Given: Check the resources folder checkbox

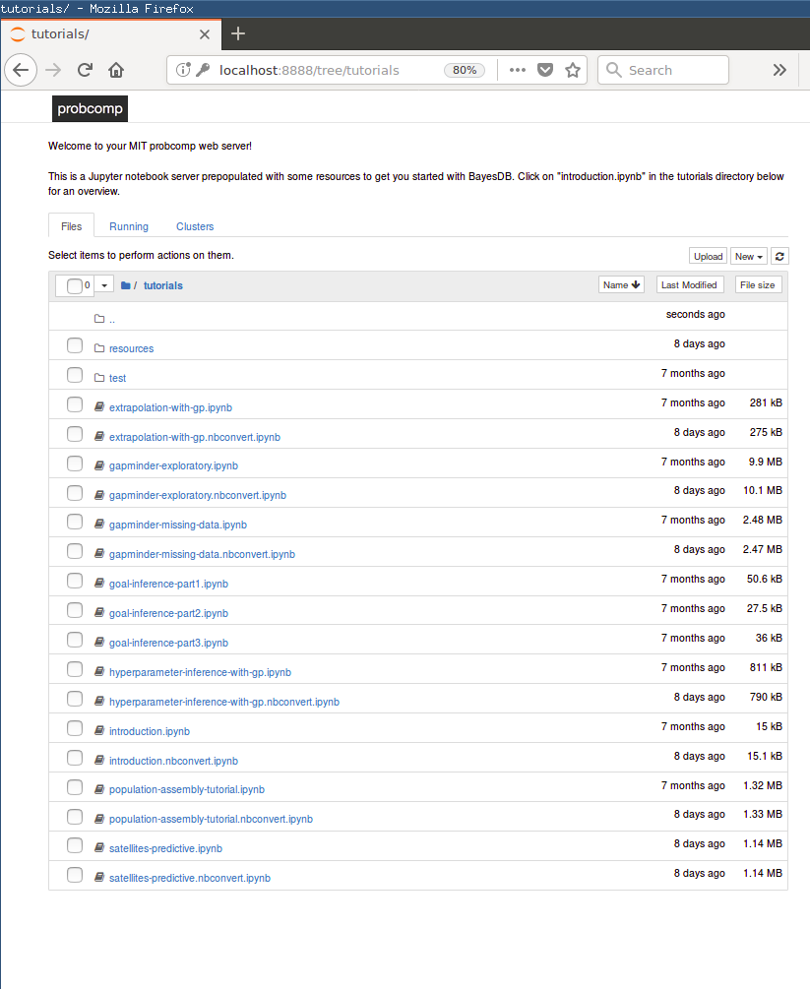Looking at the screenshot, I should pos(75,345).
